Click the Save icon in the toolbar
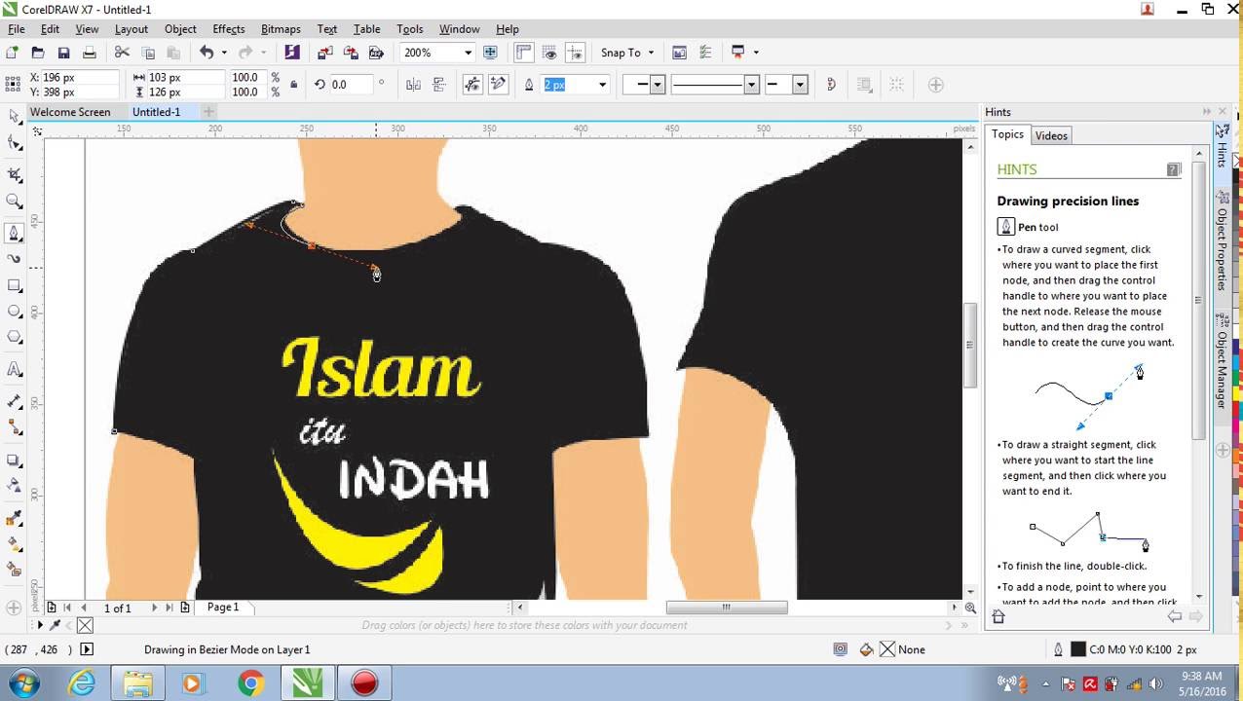Image resolution: width=1243 pixels, height=701 pixels. [63, 53]
